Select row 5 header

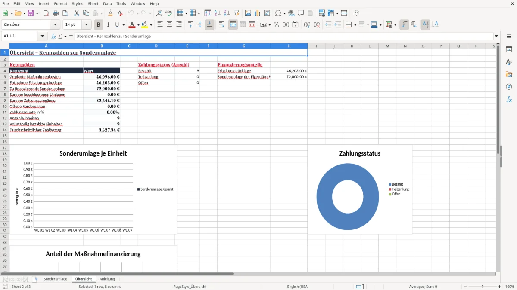click(x=5, y=77)
